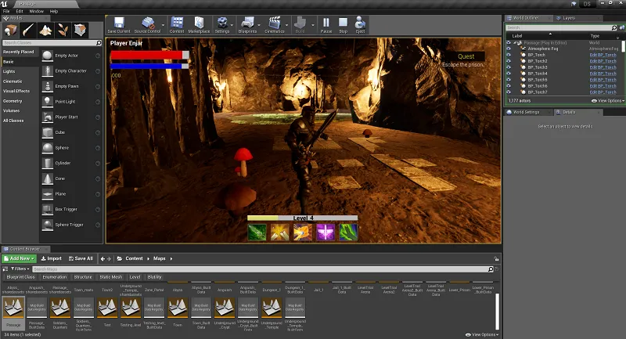Viewport: 626px width, 339px height.
Task: Open the File menu
Action: [6, 11]
